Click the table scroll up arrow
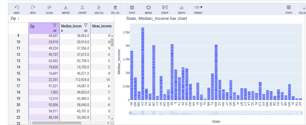The width and height of the screenshot is (306, 125). point(112,36)
